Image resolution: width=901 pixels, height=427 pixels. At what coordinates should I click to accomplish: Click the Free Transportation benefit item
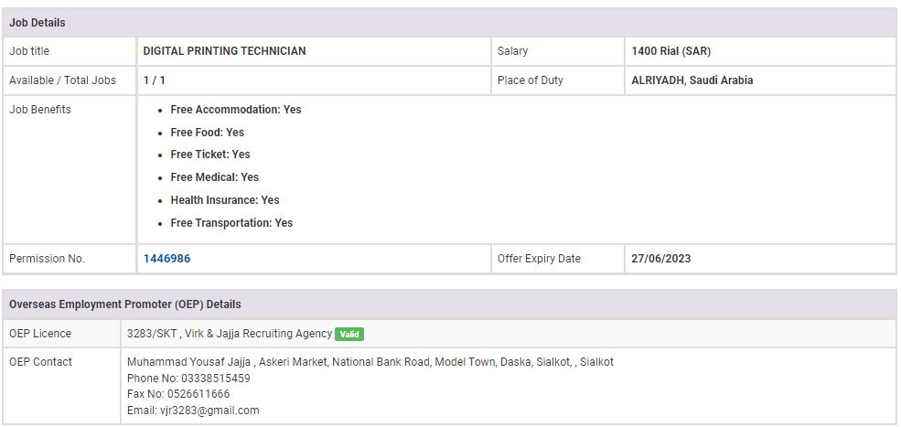(x=231, y=223)
